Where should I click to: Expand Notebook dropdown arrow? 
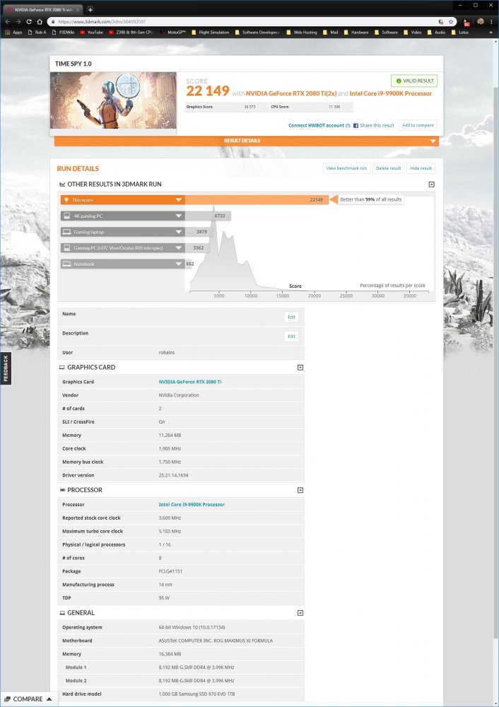click(179, 264)
